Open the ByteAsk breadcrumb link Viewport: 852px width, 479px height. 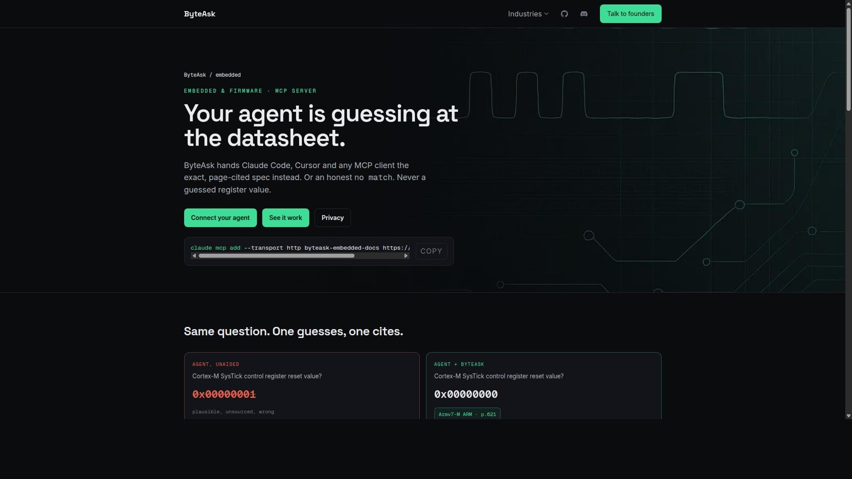coord(195,75)
